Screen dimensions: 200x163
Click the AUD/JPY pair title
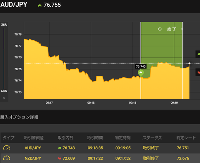click(x=14, y=5)
